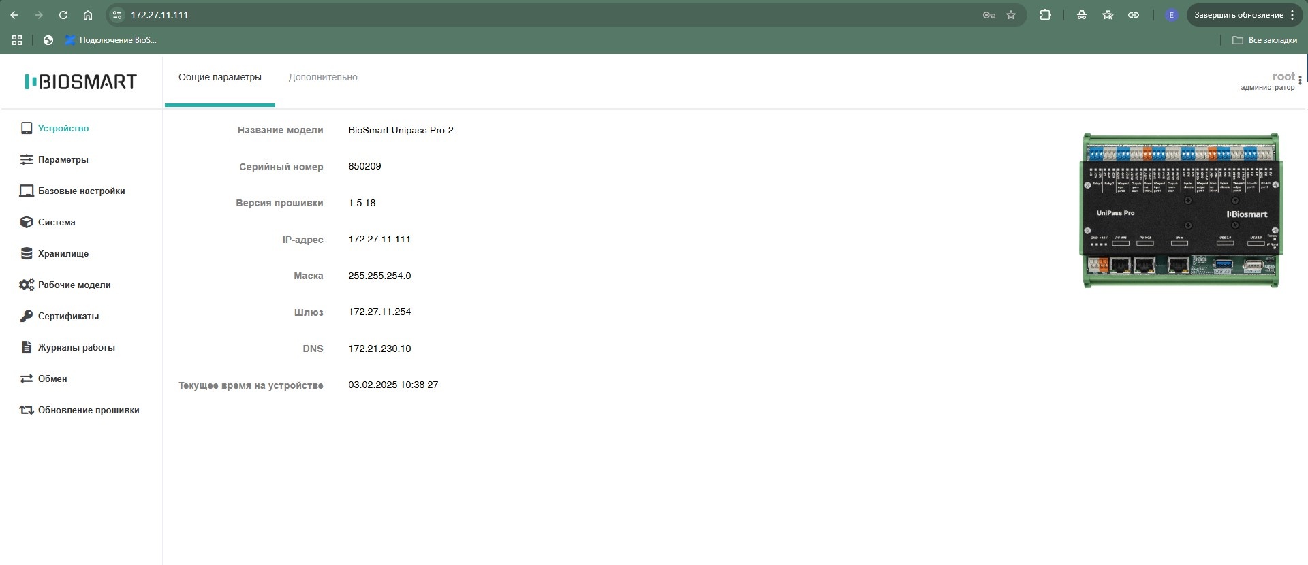Click the Хранилище database icon

pos(27,253)
